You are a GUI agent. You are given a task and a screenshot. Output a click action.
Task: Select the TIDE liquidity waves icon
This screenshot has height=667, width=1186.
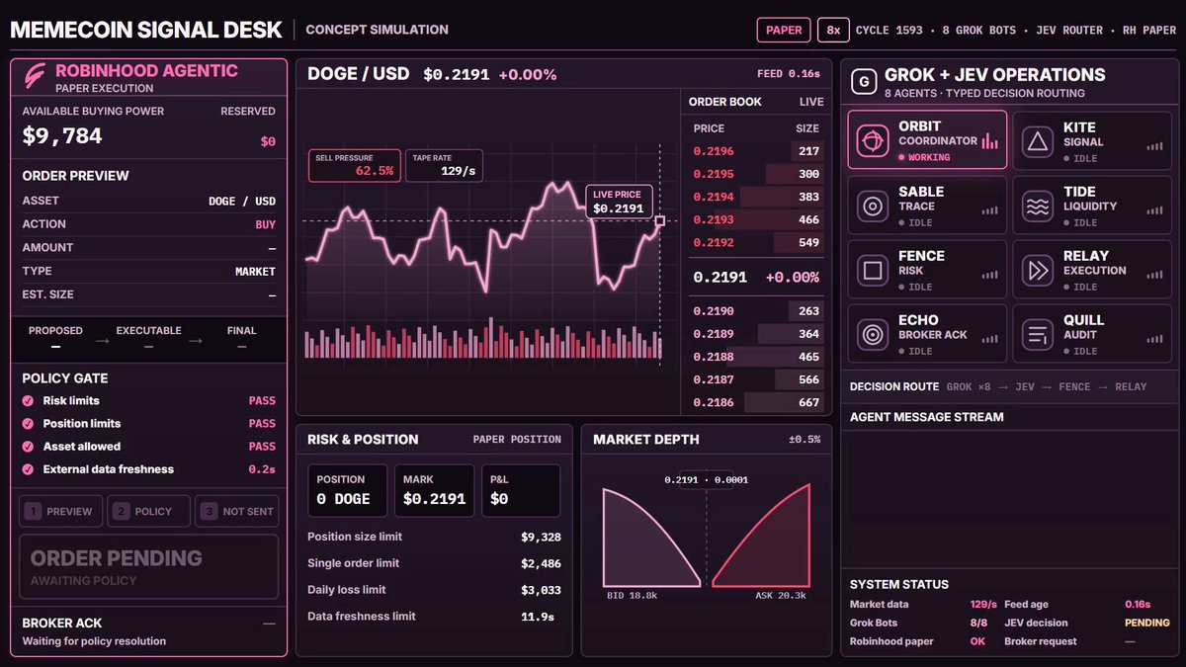(1038, 207)
